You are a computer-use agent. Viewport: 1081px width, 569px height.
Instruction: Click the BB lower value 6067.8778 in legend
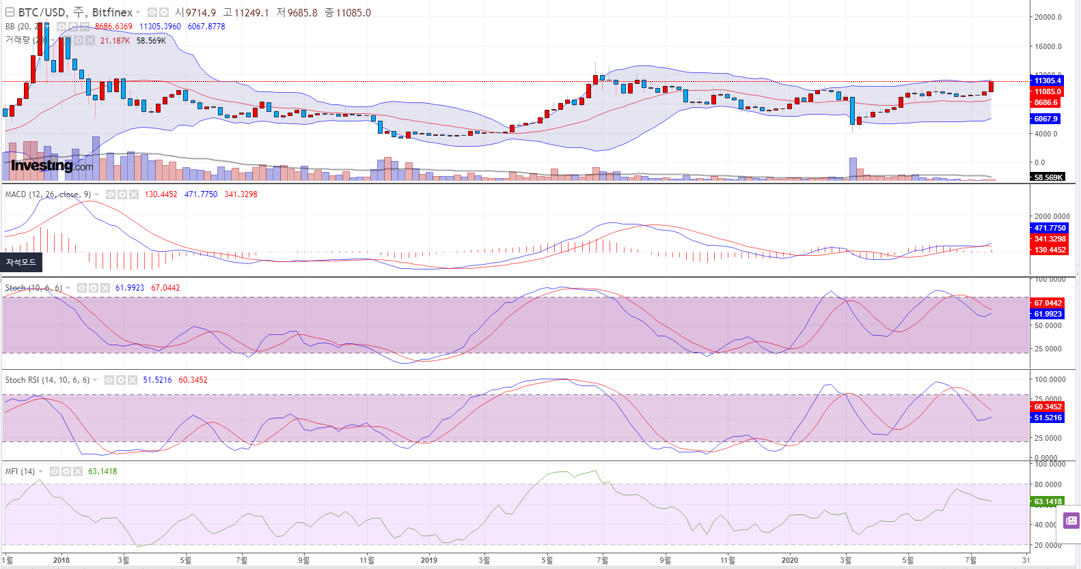coord(206,27)
